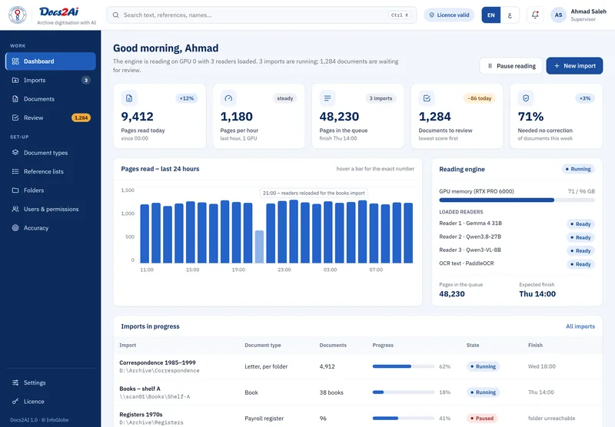The width and height of the screenshot is (615, 427).
Task: Click the Dashboard grid icon
Action: pyautogui.click(x=15, y=61)
